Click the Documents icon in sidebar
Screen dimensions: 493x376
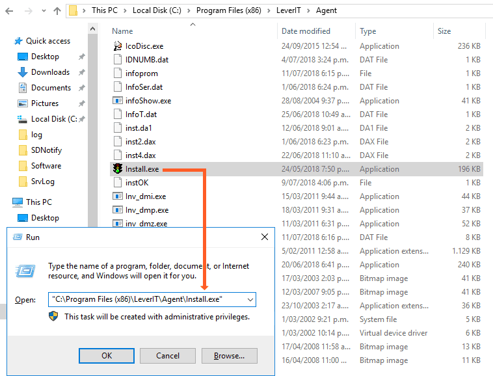(23, 88)
